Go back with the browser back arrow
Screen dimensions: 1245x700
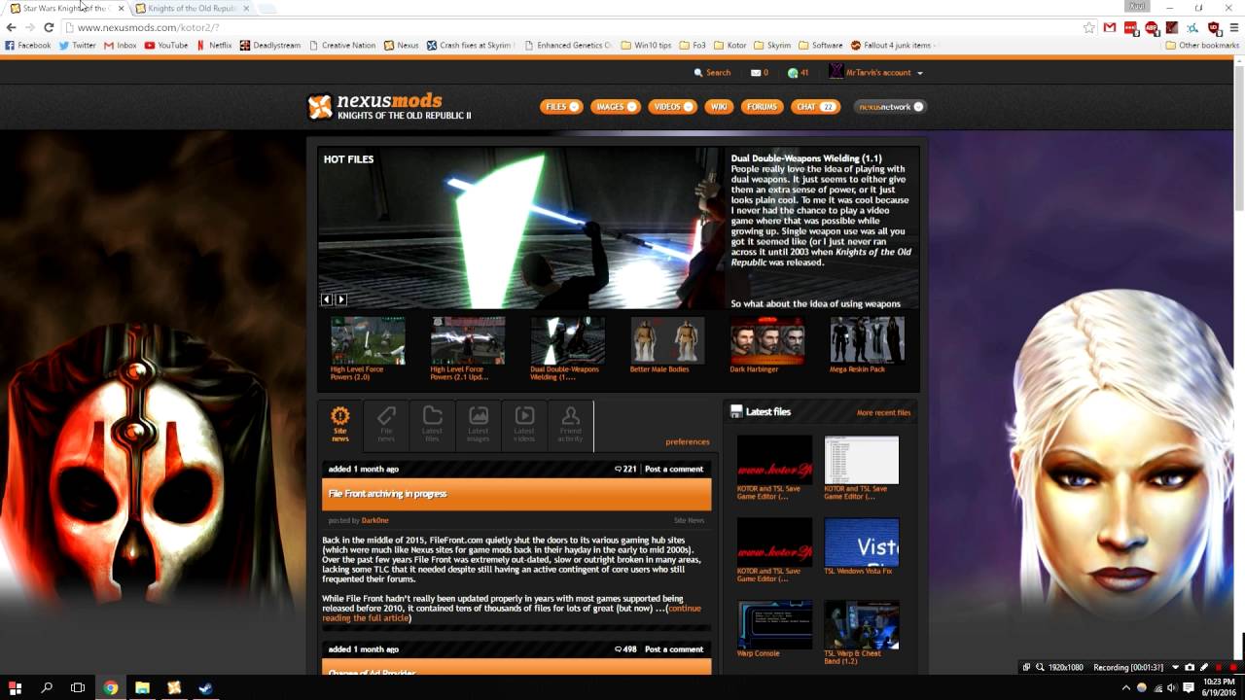pos(11,27)
